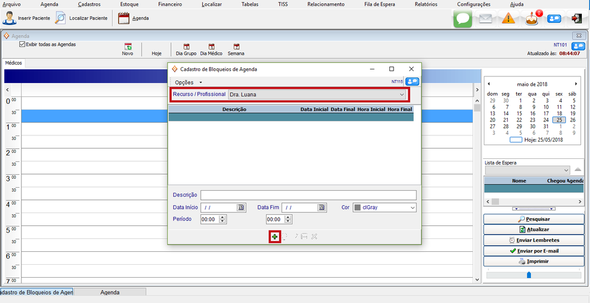Click green plus add block button
590x303 pixels.
point(275,237)
